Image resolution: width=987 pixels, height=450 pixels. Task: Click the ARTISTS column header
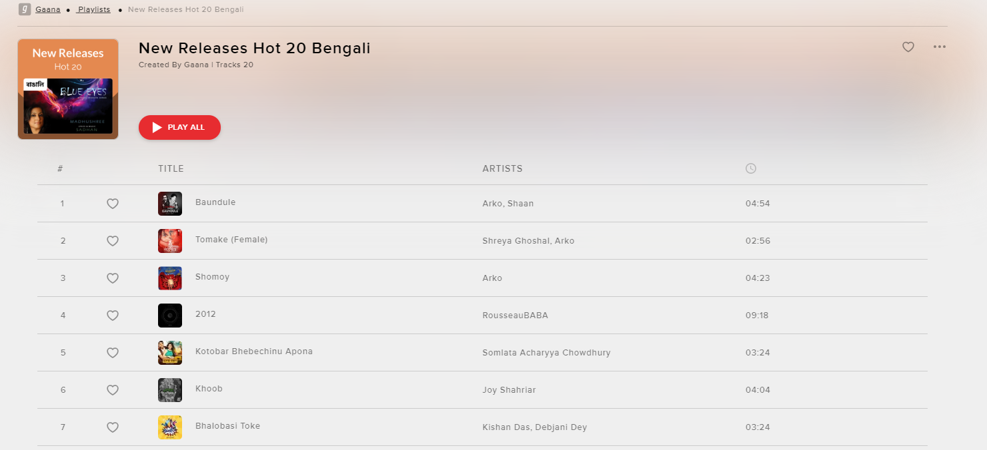coord(502,168)
